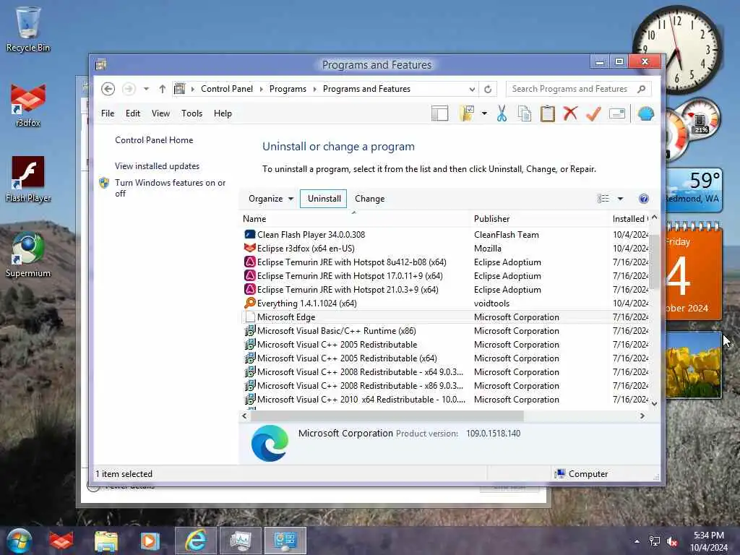The width and height of the screenshot is (740, 555).
Task: Click the Everything search app icon
Action: click(249, 303)
